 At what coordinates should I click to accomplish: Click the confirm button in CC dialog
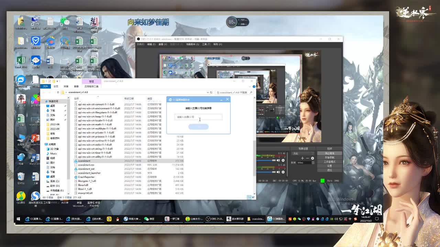click(198, 127)
